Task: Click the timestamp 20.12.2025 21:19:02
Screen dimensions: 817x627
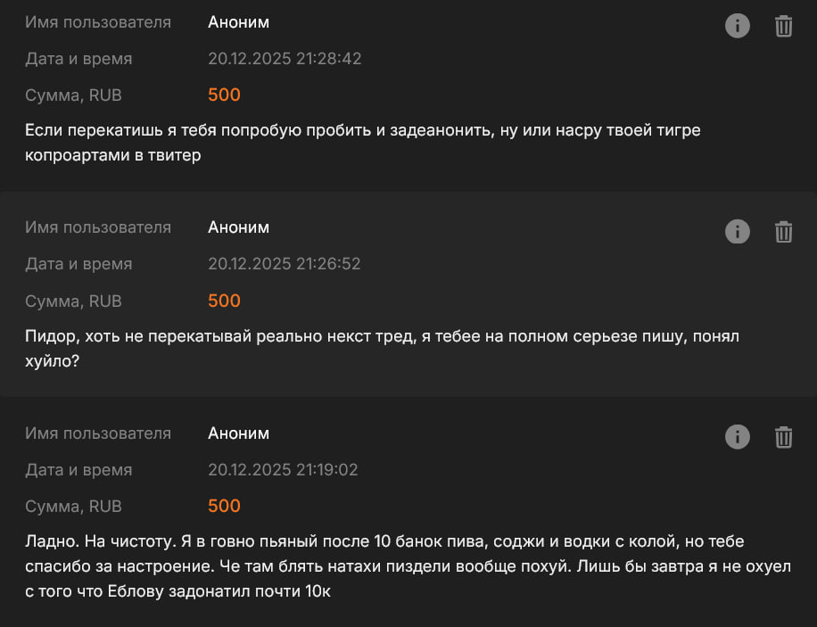Action: click(283, 470)
